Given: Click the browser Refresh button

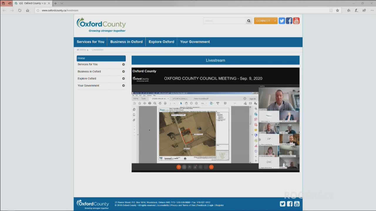Looking at the screenshot, I should pyautogui.click(x=20, y=10).
